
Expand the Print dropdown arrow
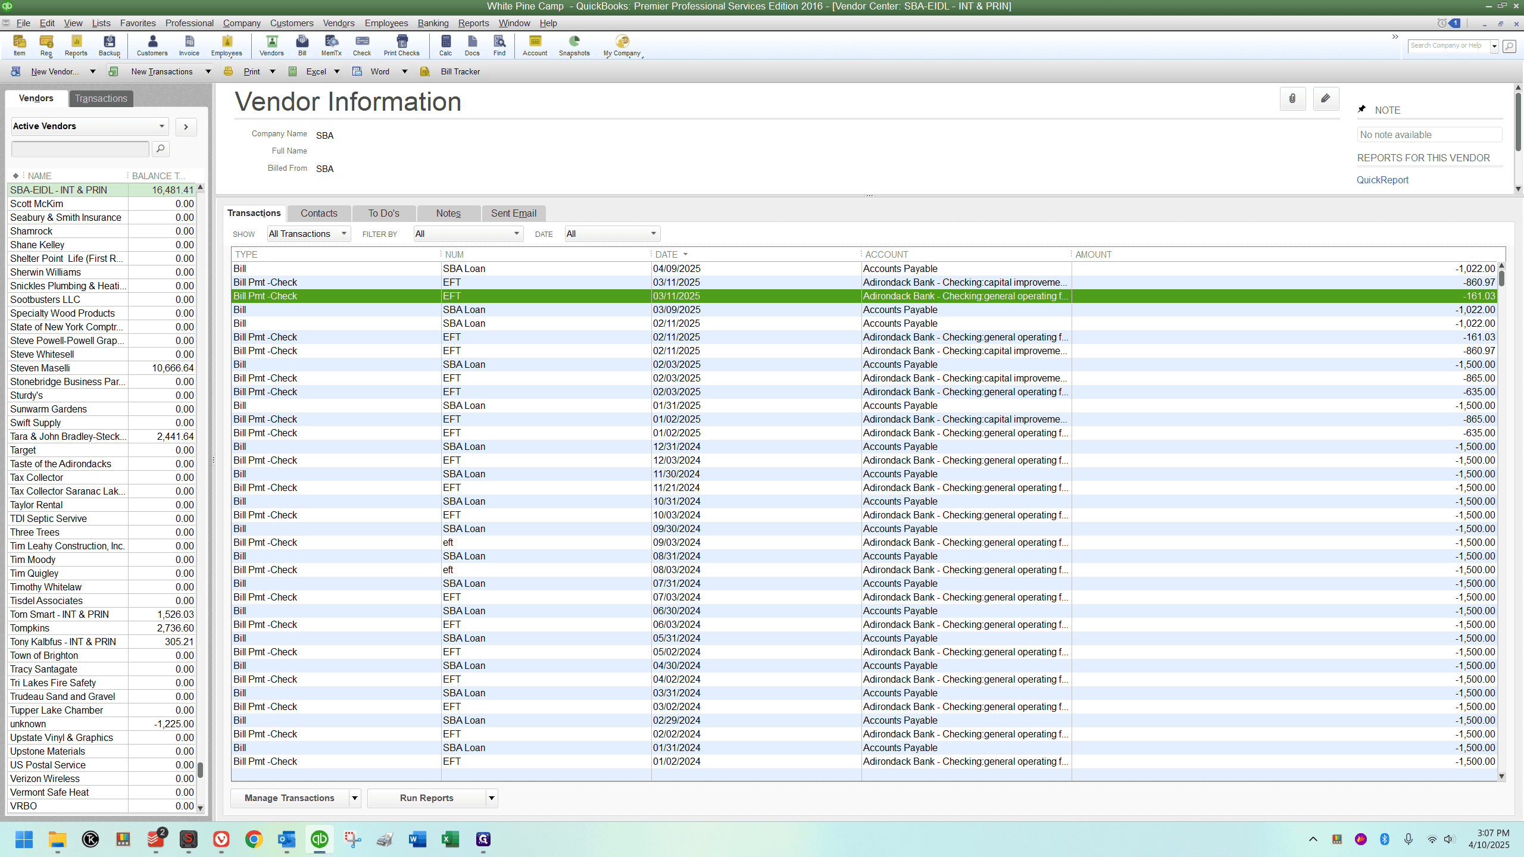(x=273, y=71)
